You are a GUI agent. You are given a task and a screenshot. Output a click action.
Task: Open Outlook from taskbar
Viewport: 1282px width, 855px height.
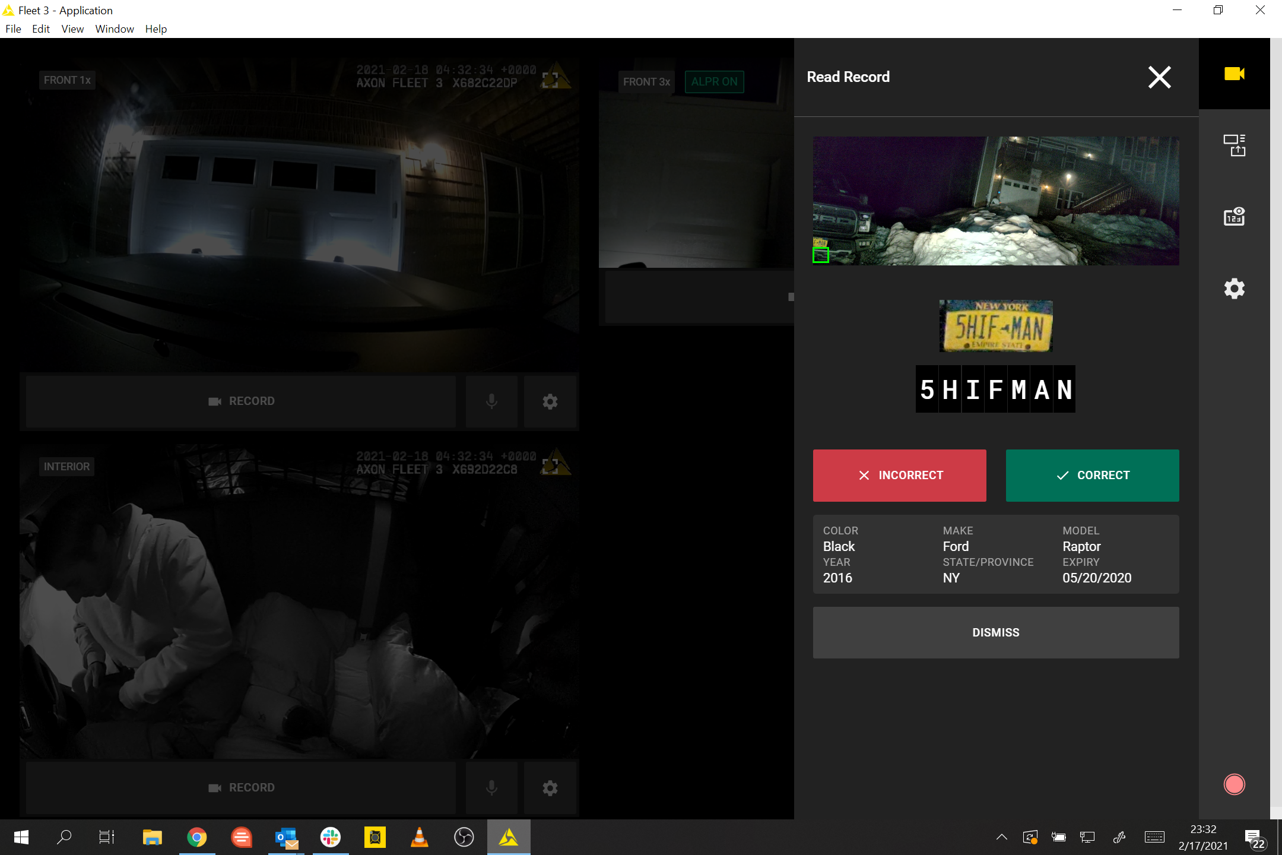[x=286, y=837]
